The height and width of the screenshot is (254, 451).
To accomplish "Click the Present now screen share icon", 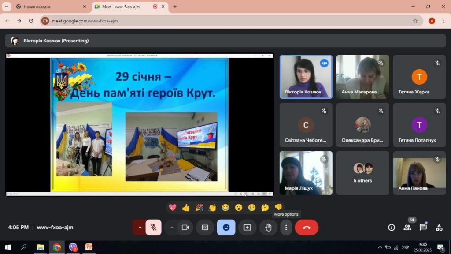I will pos(247,228).
